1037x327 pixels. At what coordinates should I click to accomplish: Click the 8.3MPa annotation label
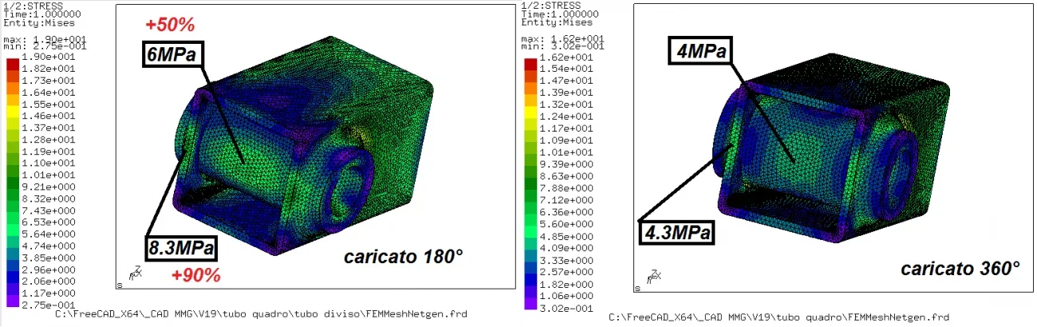tap(183, 248)
